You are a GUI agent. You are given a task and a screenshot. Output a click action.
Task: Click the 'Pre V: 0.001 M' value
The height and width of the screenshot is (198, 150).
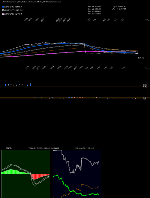(x=119, y=9)
